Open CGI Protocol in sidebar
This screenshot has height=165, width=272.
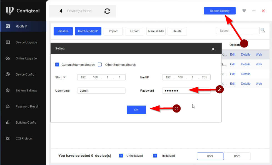point(24,139)
